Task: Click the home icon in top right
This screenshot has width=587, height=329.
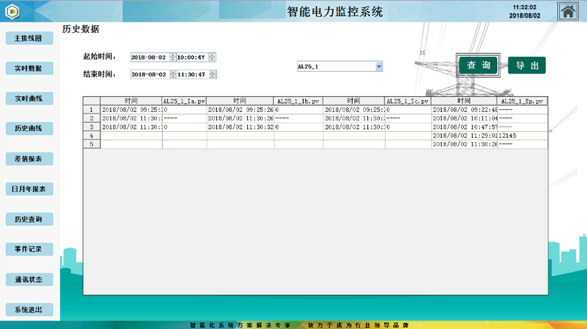Action: tap(568, 11)
